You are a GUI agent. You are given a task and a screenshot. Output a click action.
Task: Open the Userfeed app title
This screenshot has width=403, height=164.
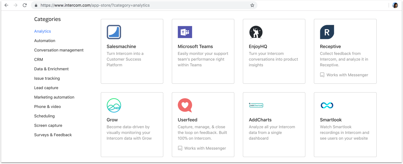(188, 120)
